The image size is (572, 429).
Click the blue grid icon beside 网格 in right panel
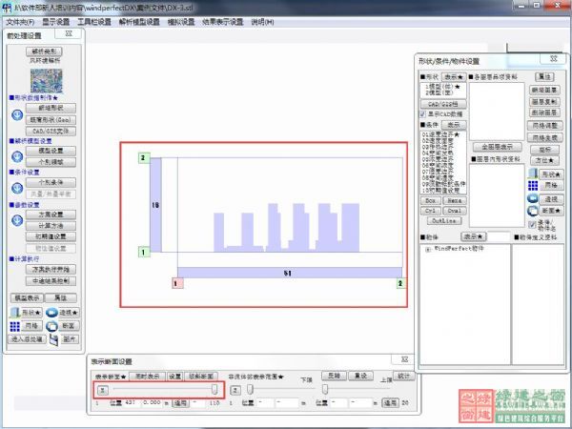(x=532, y=186)
